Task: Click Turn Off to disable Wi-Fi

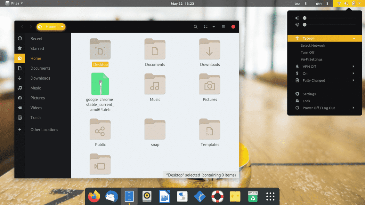Action: tap(307, 52)
